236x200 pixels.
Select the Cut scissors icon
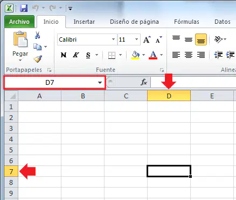37,35
